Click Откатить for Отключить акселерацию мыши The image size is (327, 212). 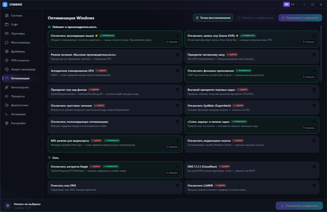tap(172, 42)
